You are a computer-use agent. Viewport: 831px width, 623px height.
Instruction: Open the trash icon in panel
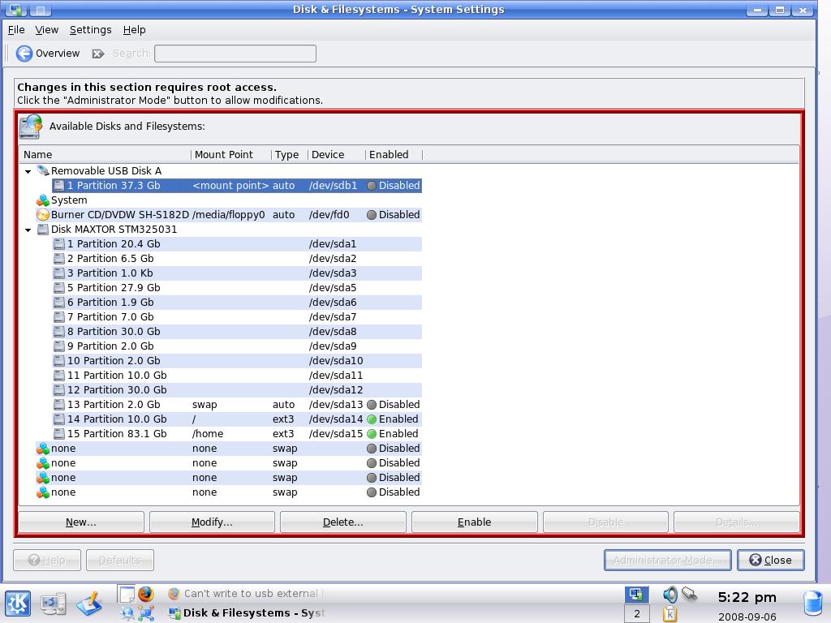click(812, 603)
